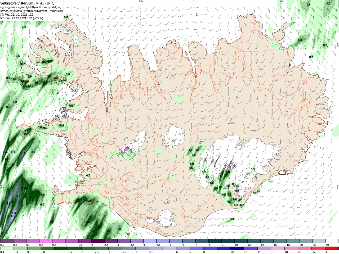Click the 8 mm dark teal snow swatch

click(215, 241)
